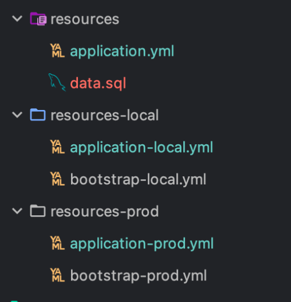
Task: Collapse the resources folder chevron
Action: tap(17, 19)
